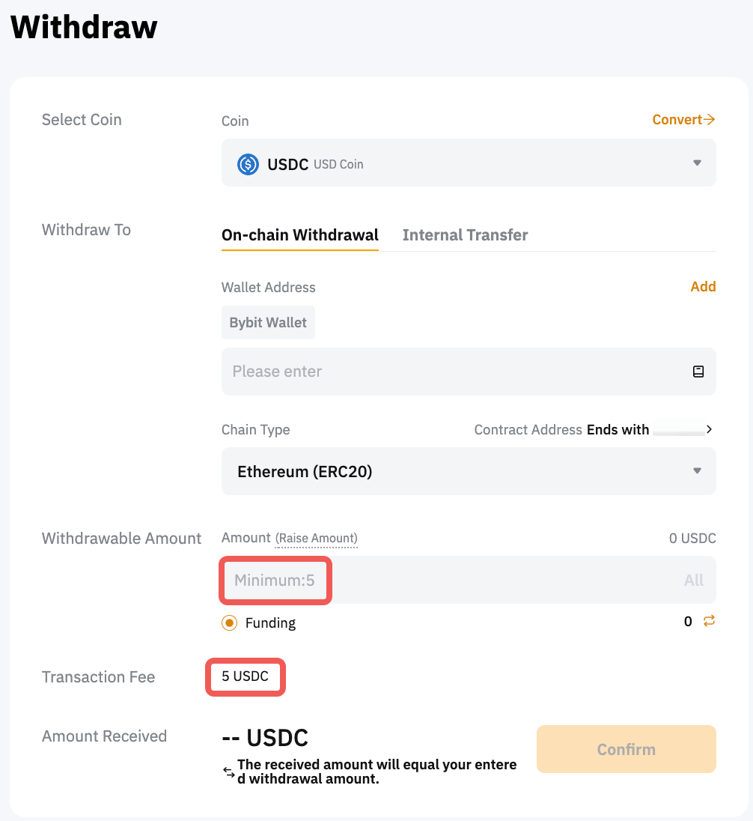Click the USDC coin logo icon
Image resolution: width=753 pixels, height=821 pixels.
(x=248, y=163)
